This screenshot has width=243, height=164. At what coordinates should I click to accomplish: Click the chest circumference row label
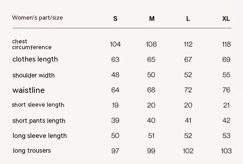[x=32, y=44]
